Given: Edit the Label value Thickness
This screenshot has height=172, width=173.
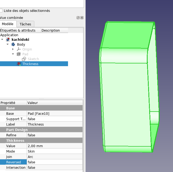Looking at the screenshot, I should pos(55,124).
